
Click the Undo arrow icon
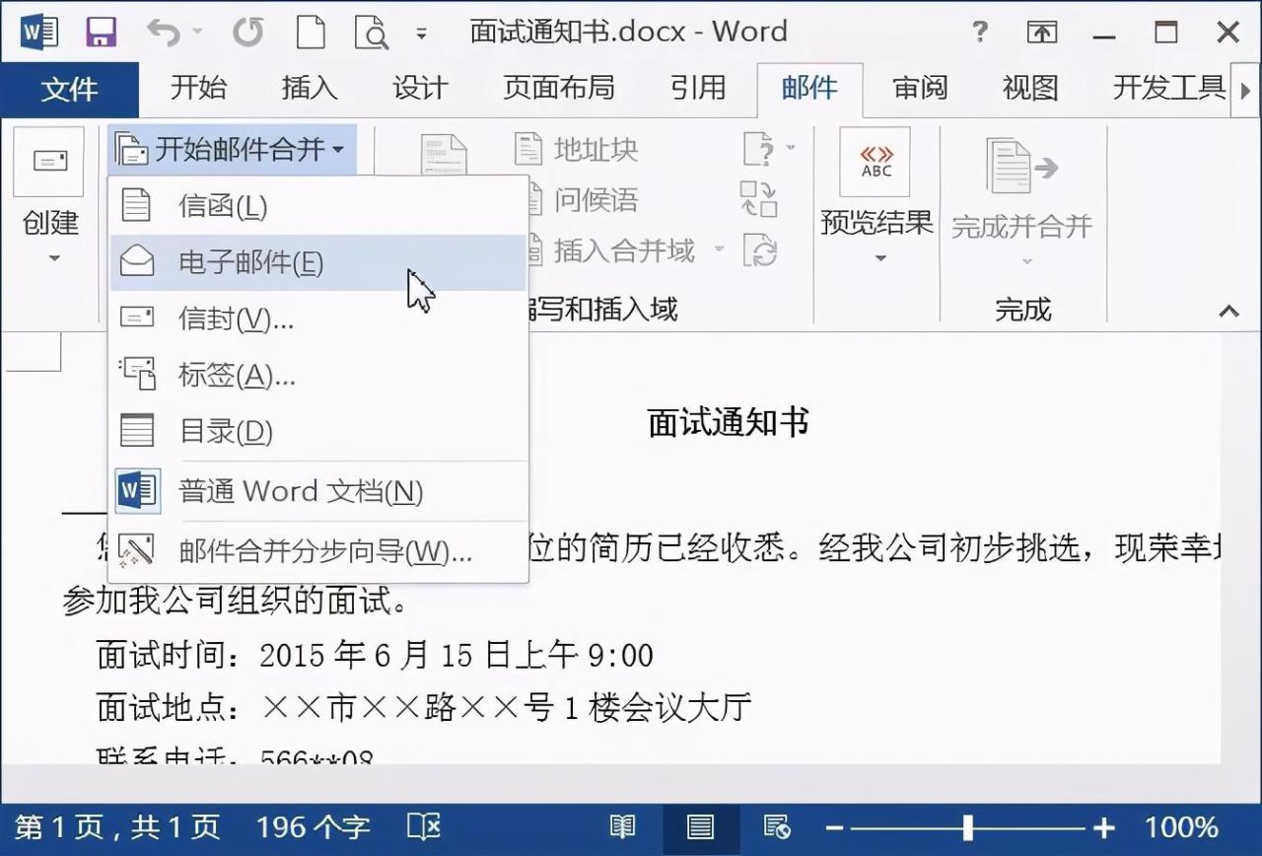coord(165,33)
